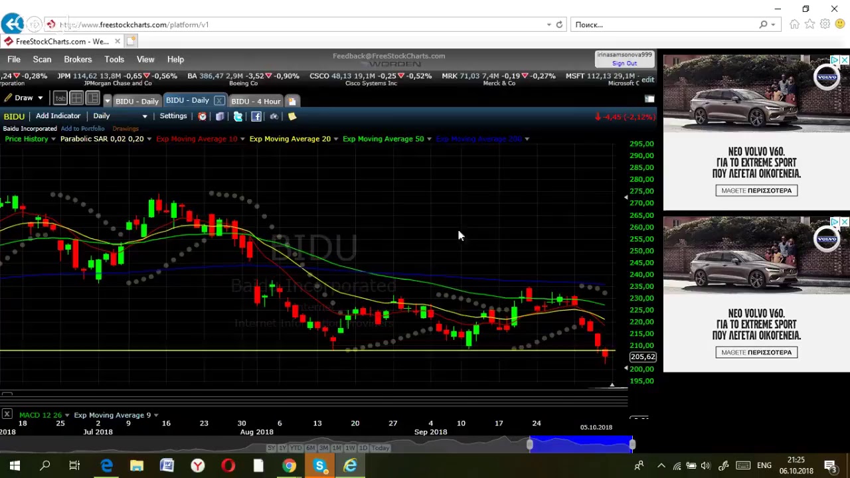Close the MACD indicator pane
The height and width of the screenshot is (478, 850).
(x=7, y=414)
